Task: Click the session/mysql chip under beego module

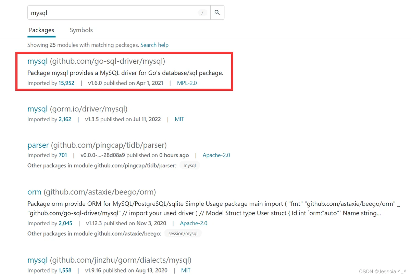Action: tap(183, 234)
